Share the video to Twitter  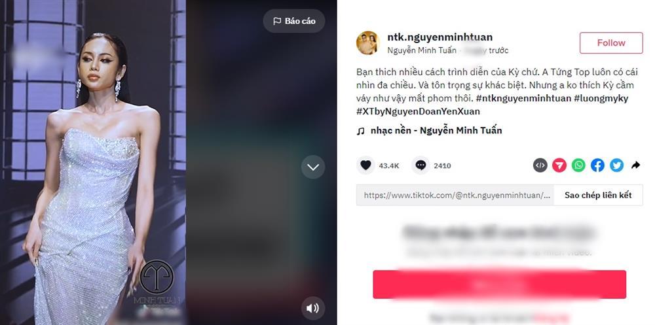(617, 165)
